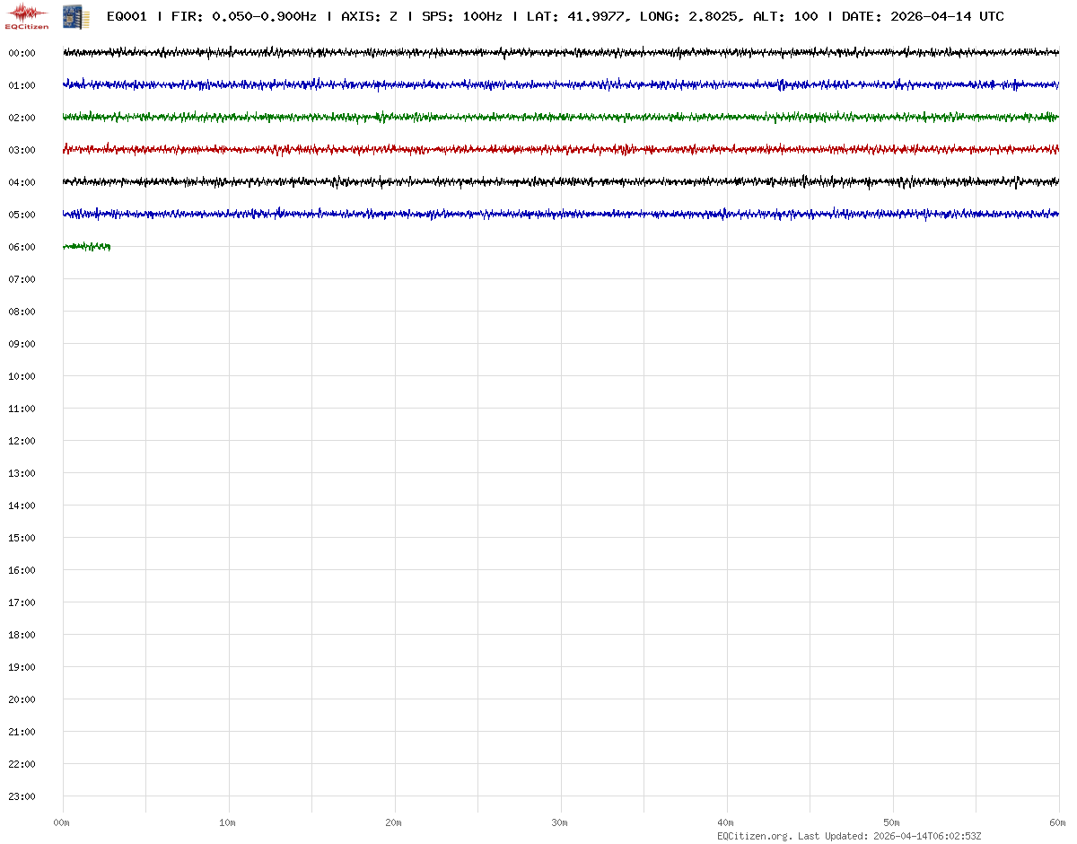The width and height of the screenshot is (1077, 844).
Task: Click the 50m tick label on time axis
Action: [891, 822]
